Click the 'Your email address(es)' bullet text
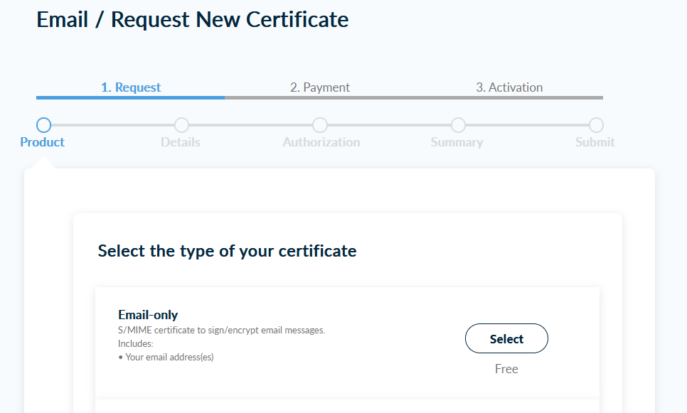 click(x=169, y=357)
